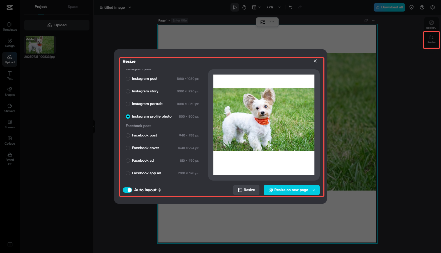
Task: Open the Collage panel
Action: 10,141
